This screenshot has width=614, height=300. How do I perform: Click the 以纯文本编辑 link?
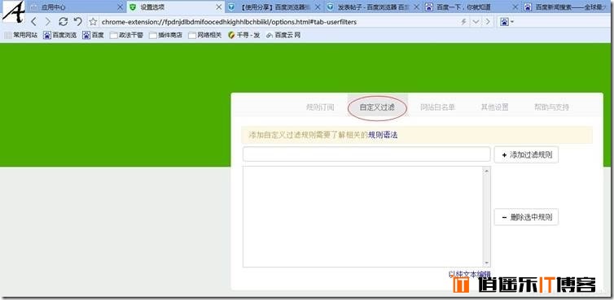click(470, 274)
